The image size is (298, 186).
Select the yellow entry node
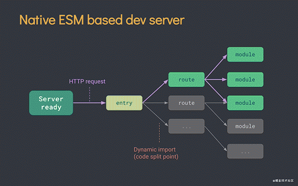124,103
